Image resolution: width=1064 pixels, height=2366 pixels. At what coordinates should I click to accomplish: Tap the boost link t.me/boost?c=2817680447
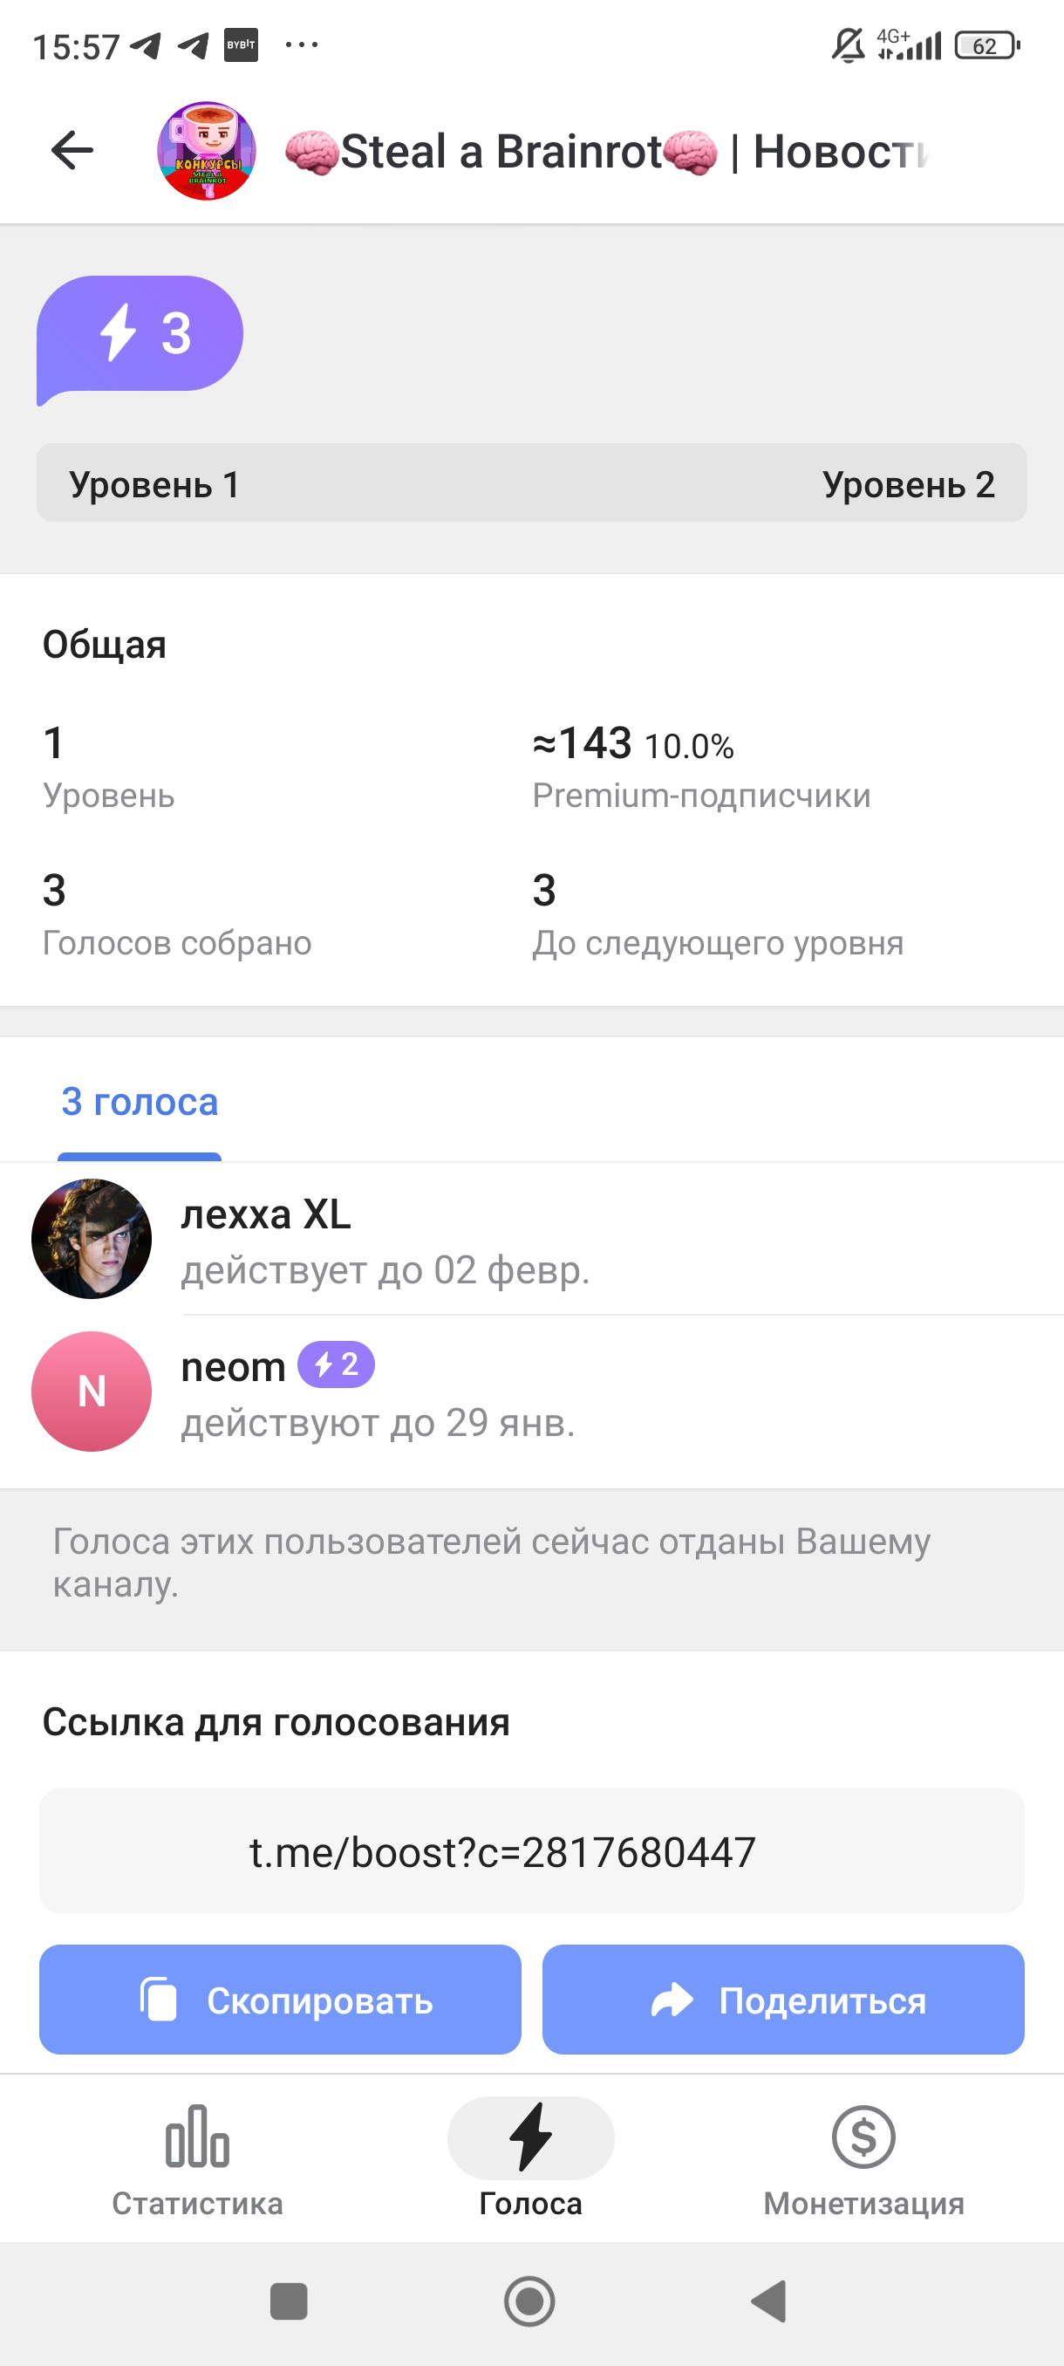pyautogui.click(x=503, y=1851)
